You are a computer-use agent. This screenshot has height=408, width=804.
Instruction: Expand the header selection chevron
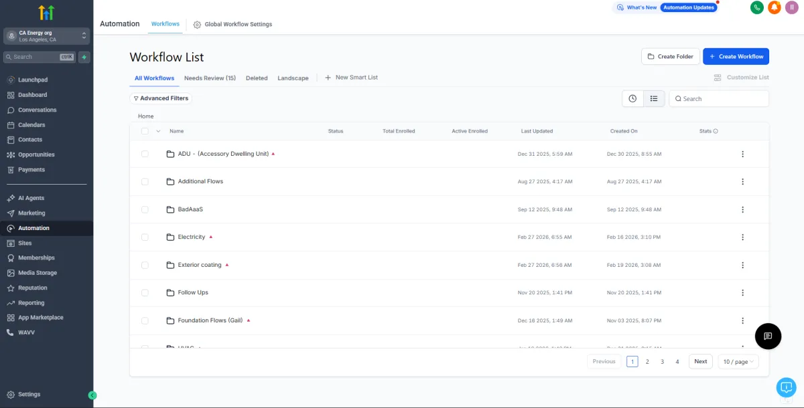coord(158,131)
